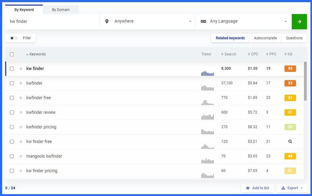Favorite the 'kwfinder review' keyword with star

pyautogui.click(x=21, y=113)
